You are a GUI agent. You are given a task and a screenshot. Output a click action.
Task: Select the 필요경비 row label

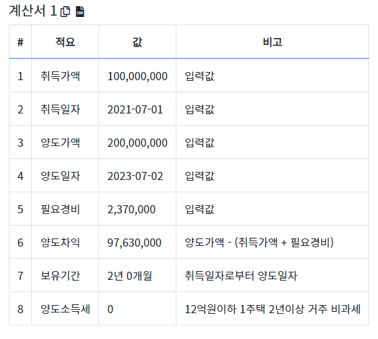[x=60, y=209]
